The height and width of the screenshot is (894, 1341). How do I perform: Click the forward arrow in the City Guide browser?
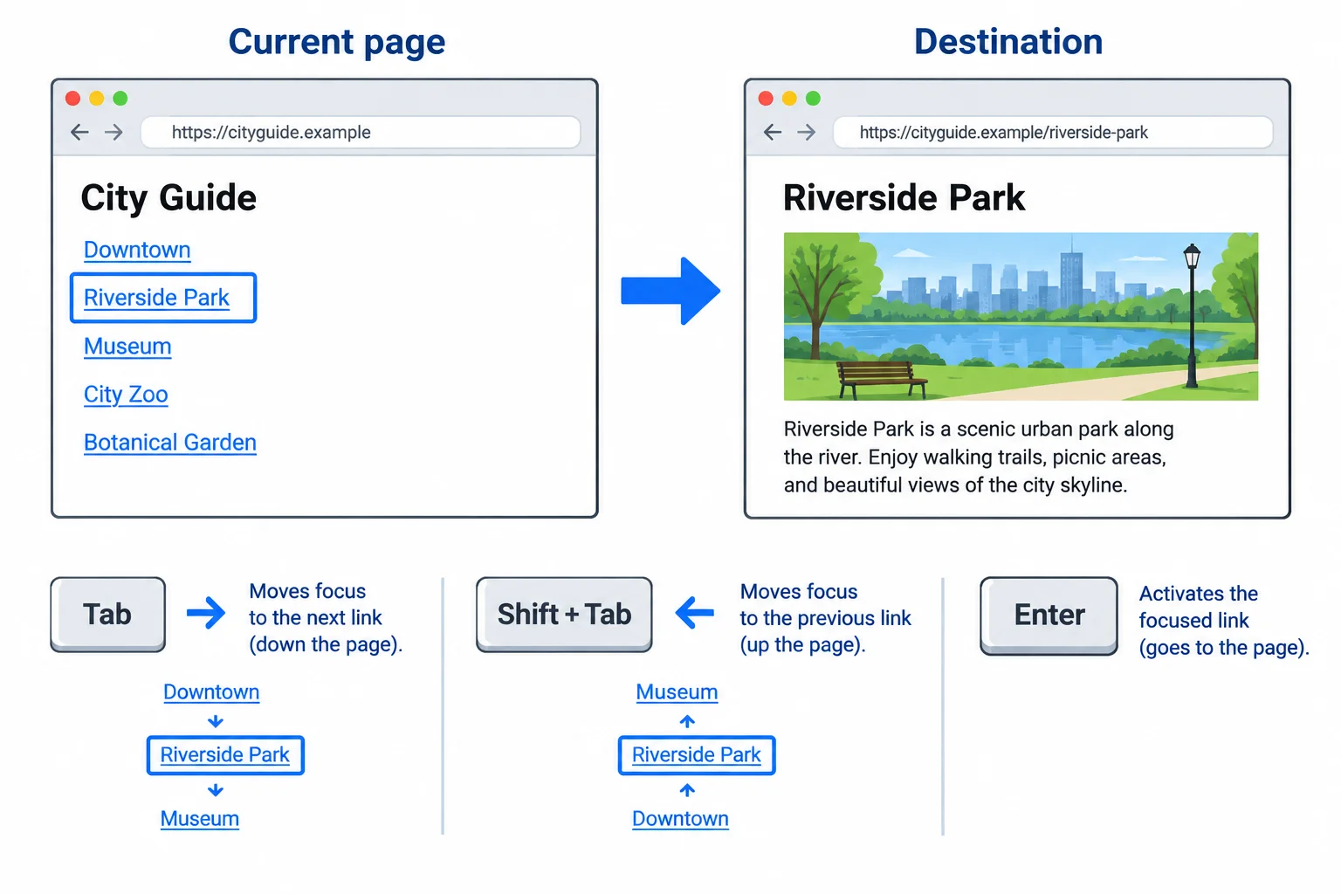click(x=113, y=132)
